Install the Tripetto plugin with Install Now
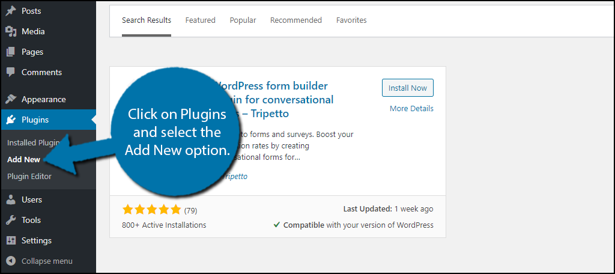This screenshot has width=615, height=274. point(408,88)
